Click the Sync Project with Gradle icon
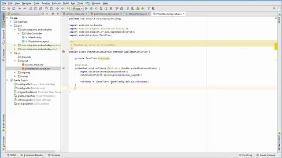Screen dimensions: 282x158 (x=128, y=8)
